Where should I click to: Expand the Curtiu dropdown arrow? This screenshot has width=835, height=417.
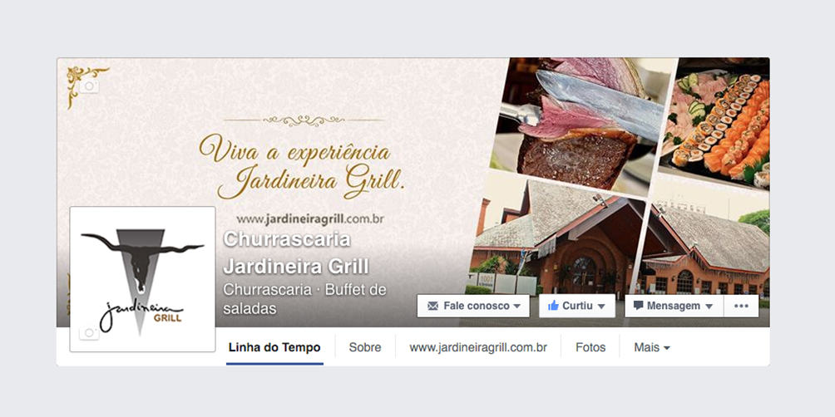tap(601, 307)
